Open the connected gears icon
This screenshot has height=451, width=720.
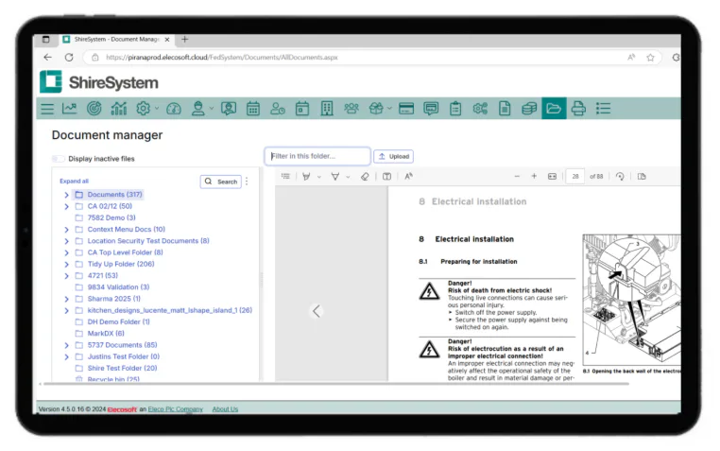480,109
